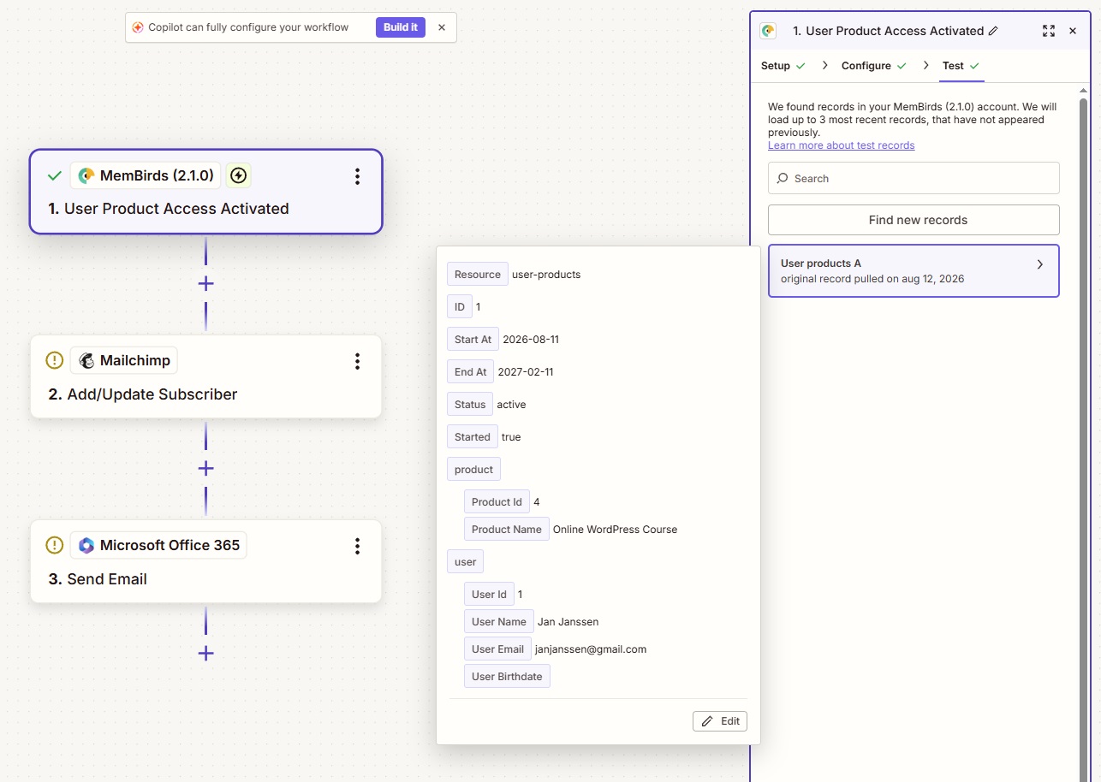Click the janjanssen@gmail.com value
This screenshot has width=1101, height=782.
(x=591, y=649)
